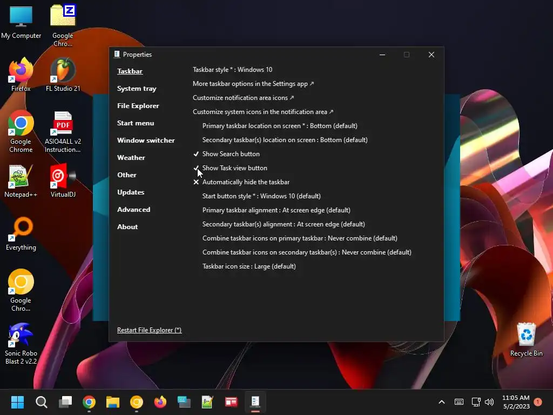Switch to Start menu section
Viewport: 553px width, 415px height.
click(x=136, y=123)
